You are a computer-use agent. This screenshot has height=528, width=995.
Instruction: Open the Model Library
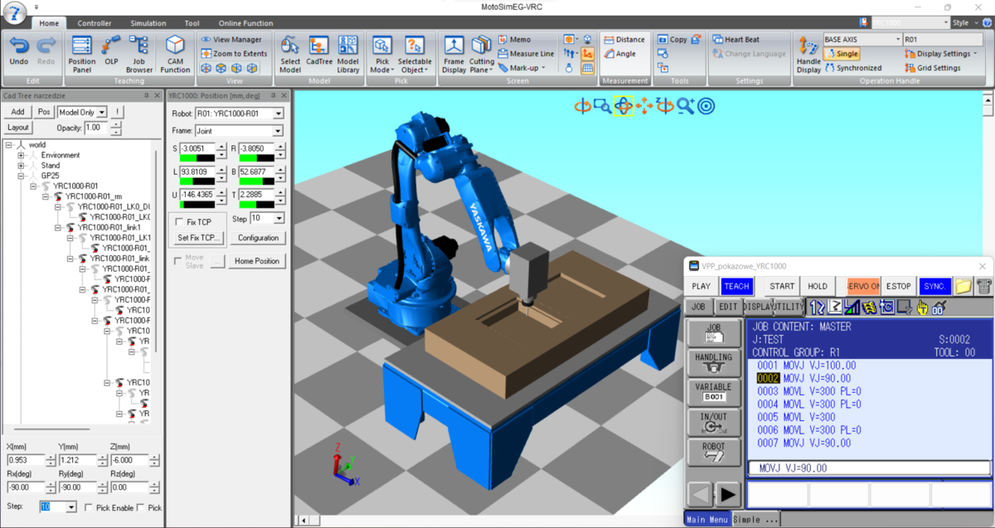348,54
